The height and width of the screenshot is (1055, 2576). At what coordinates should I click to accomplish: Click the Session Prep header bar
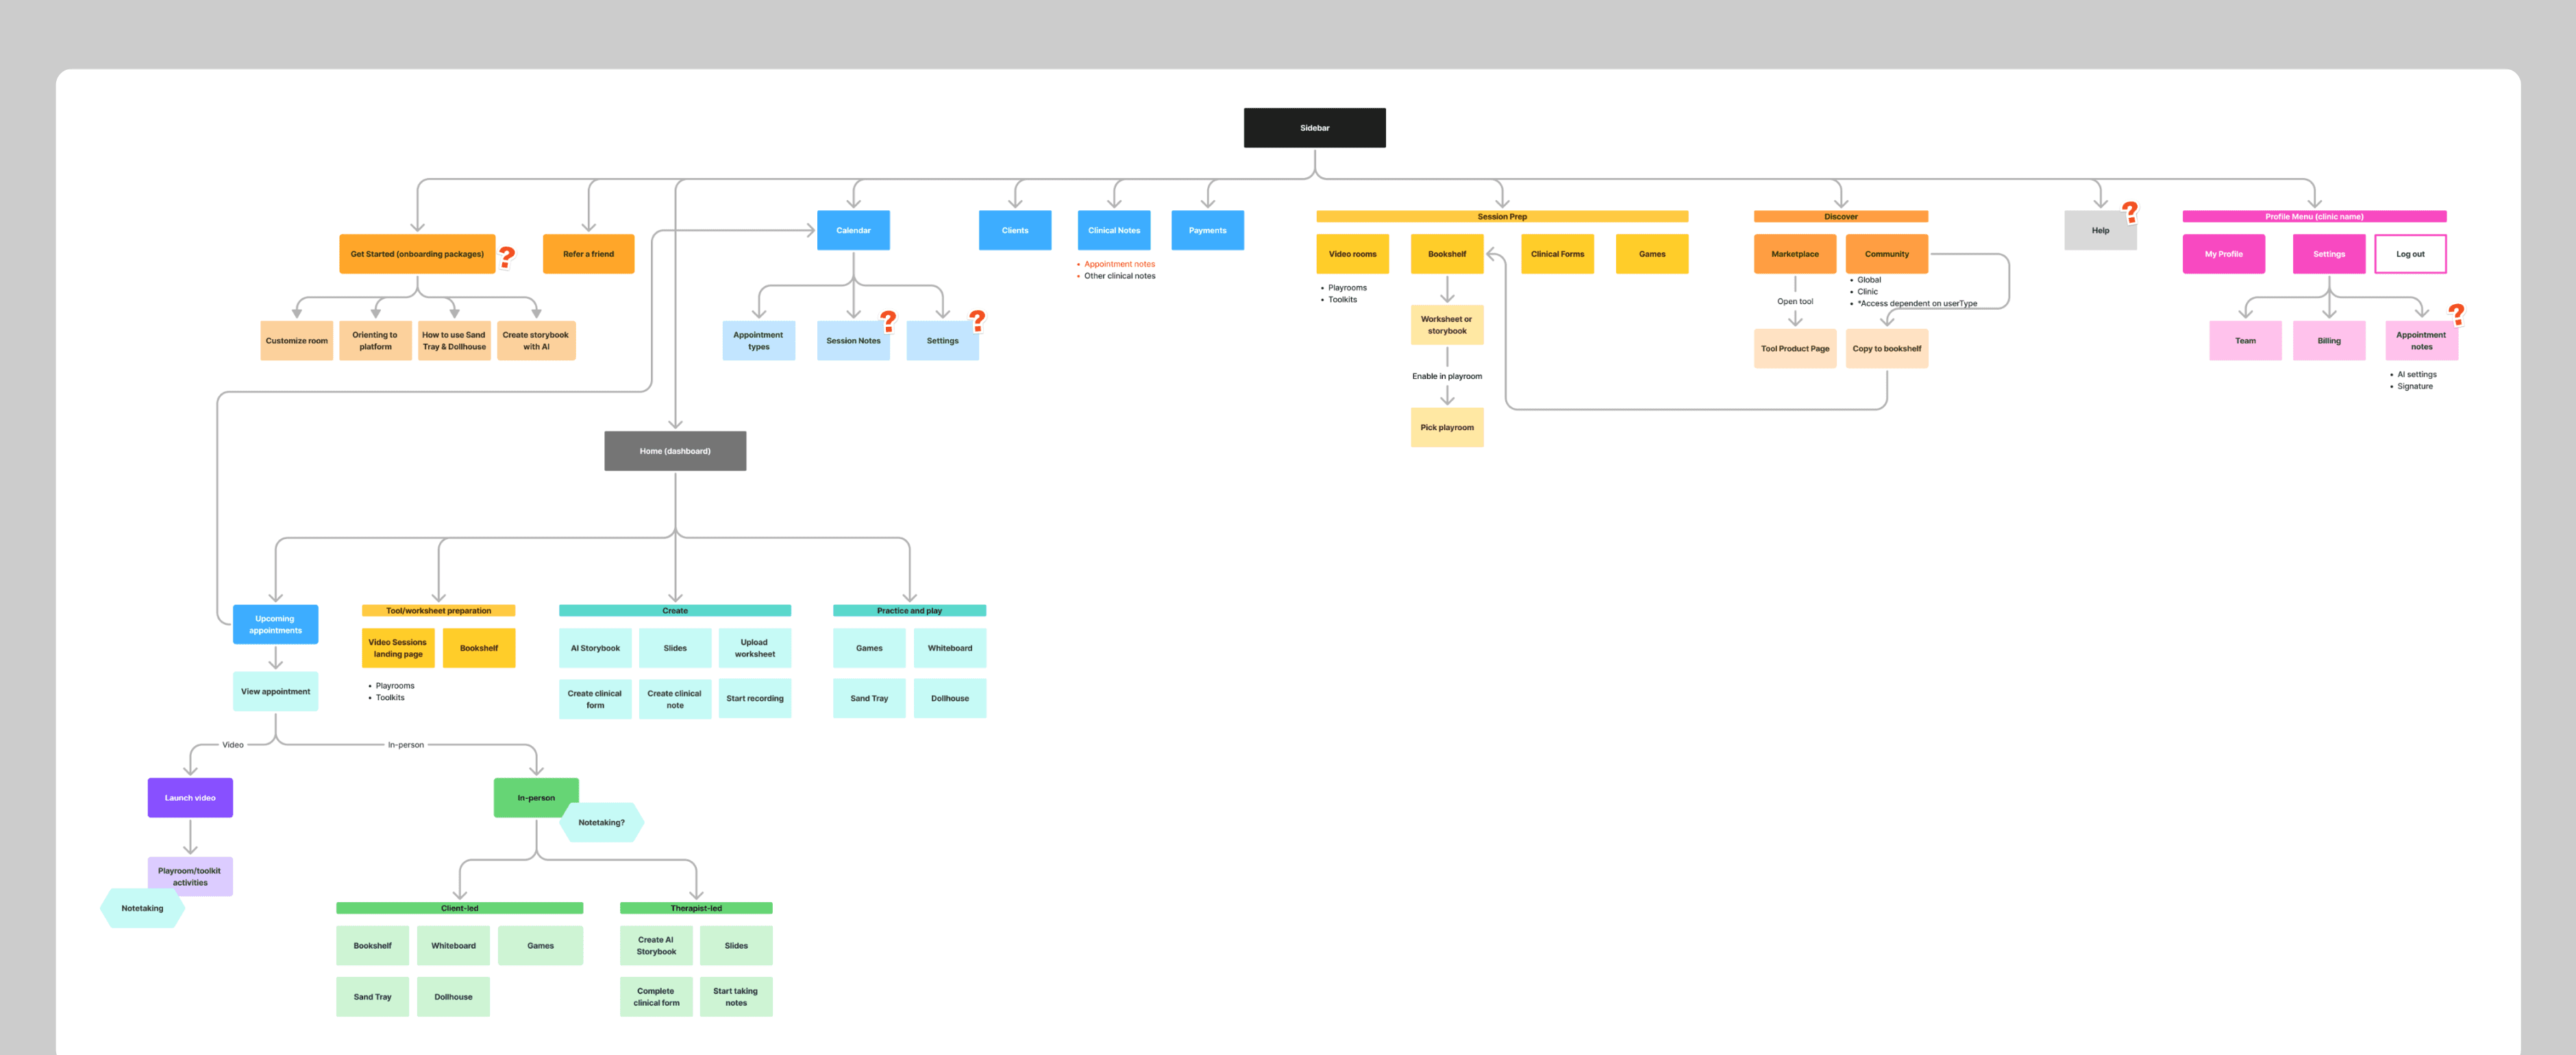tap(1501, 216)
